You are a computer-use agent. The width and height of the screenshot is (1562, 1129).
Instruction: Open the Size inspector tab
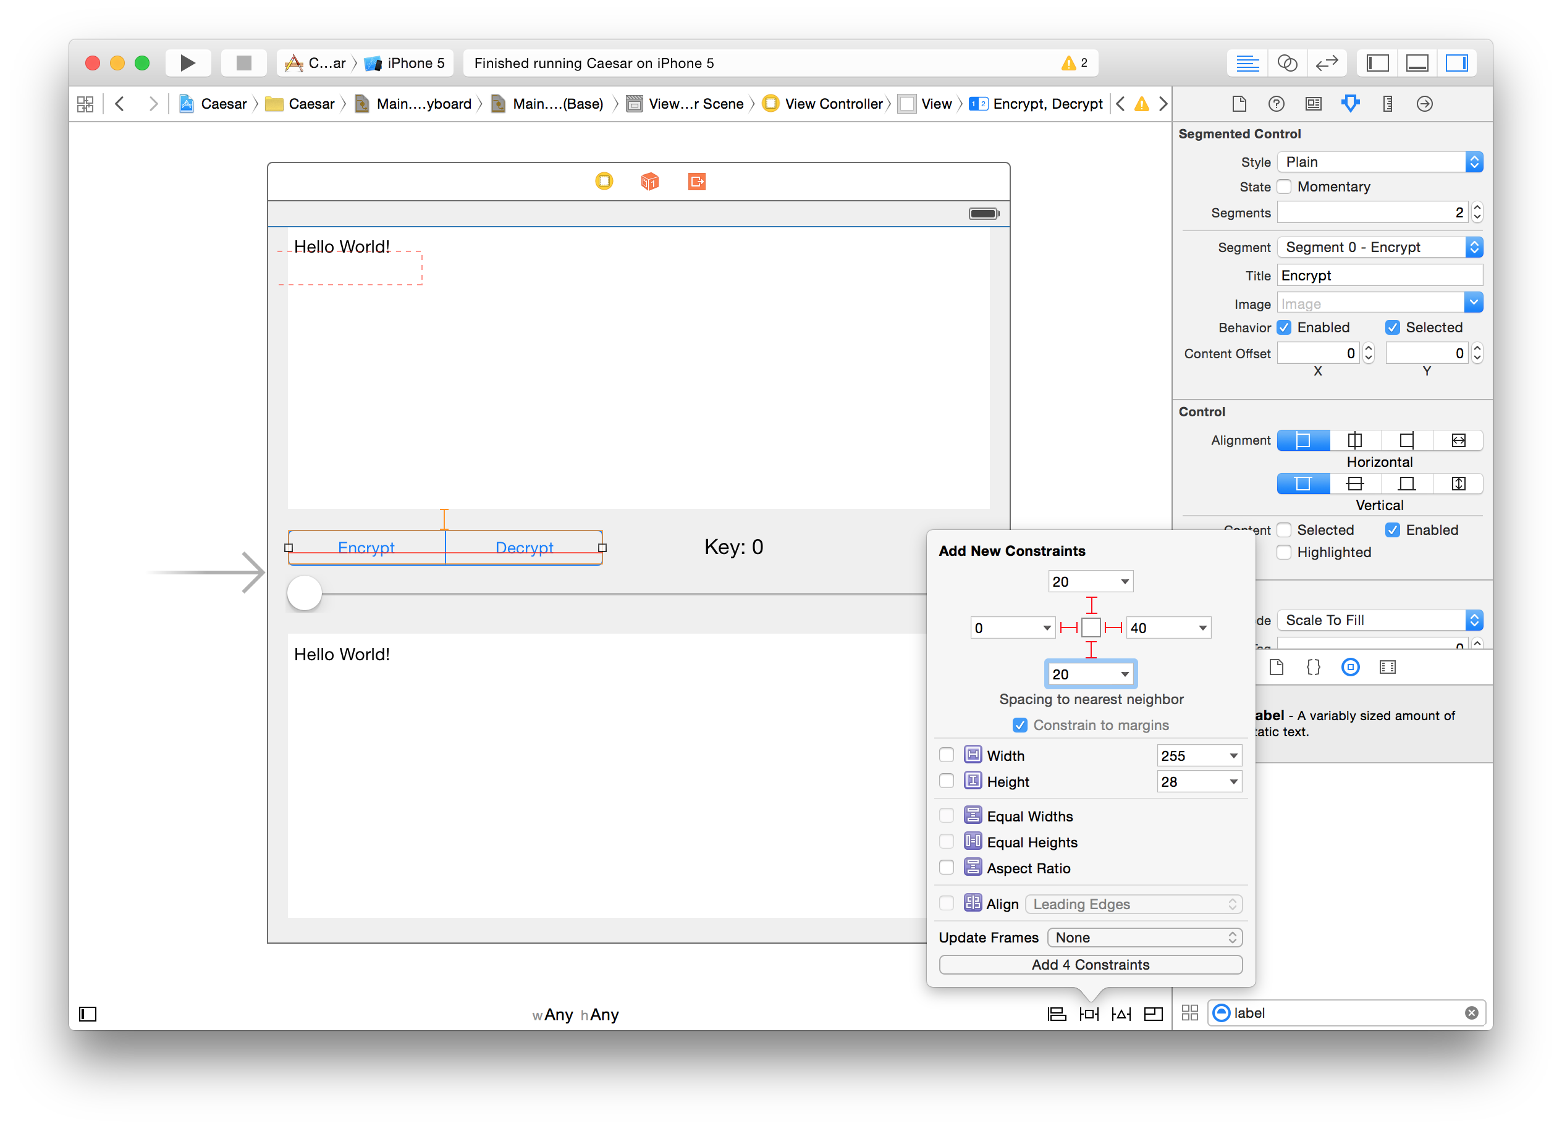[x=1388, y=104]
